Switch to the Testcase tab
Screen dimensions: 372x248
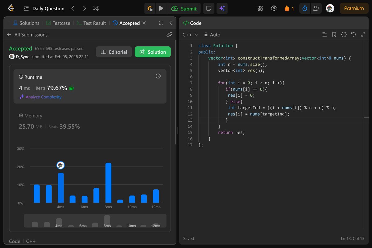[58, 23]
